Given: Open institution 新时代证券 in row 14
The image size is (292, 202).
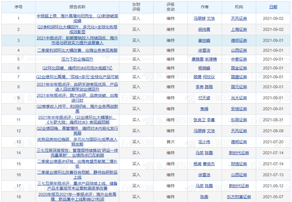Looking at the screenshot, I should tap(239, 153).
